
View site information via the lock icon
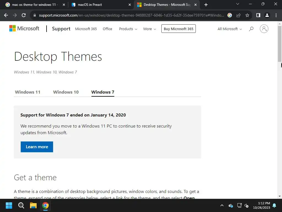(35, 15)
